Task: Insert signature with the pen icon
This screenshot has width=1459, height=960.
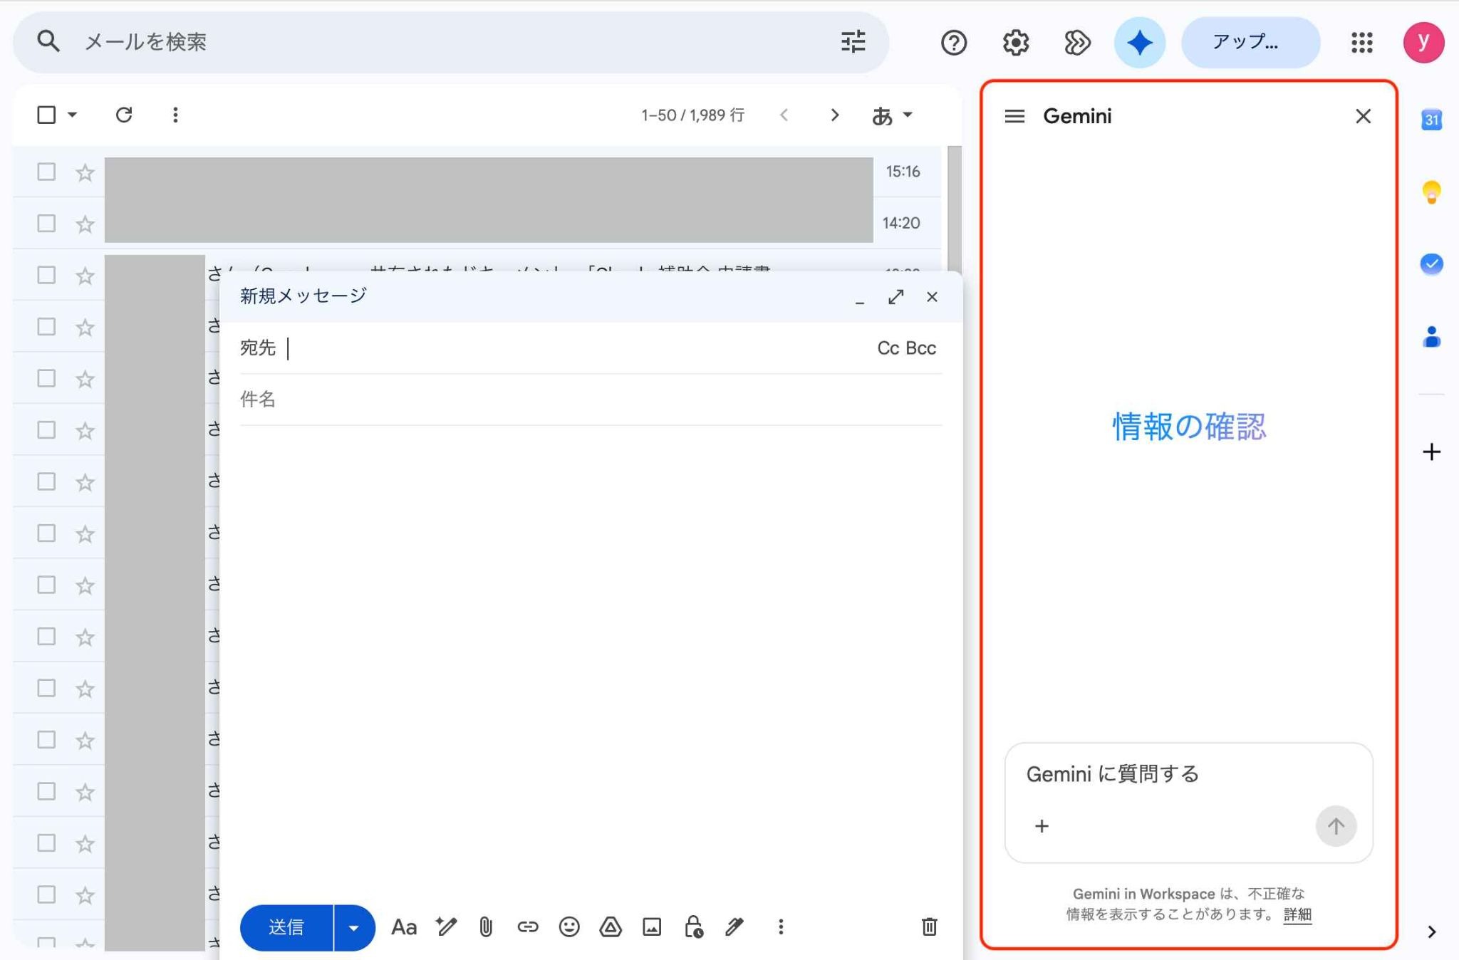Action: (x=734, y=927)
